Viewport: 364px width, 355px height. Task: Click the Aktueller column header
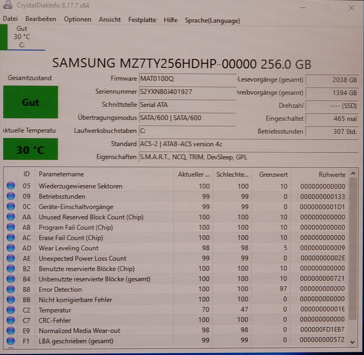click(x=193, y=174)
